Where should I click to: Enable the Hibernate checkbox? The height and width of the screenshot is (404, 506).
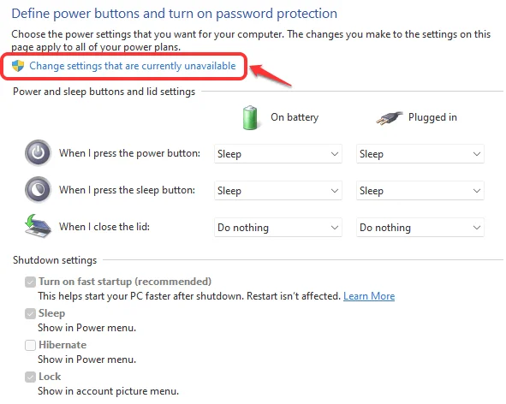(x=30, y=345)
